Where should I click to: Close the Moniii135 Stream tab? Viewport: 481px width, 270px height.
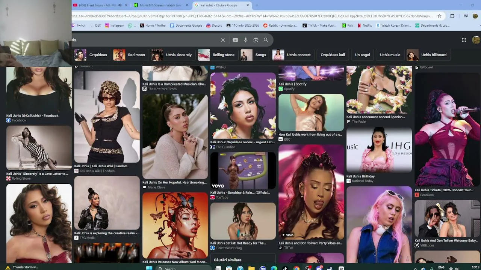click(x=187, y=5)
